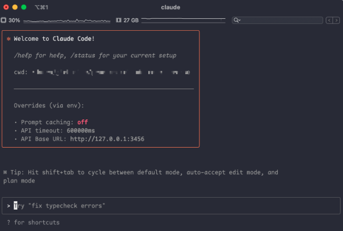
Task: Click the "? for shortcuts" hint
Action: (33, 223)
